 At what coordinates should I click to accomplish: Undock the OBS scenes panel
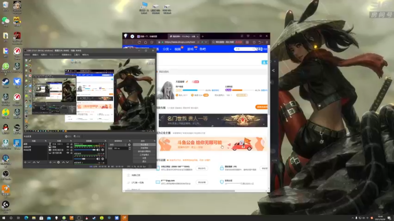45,141
